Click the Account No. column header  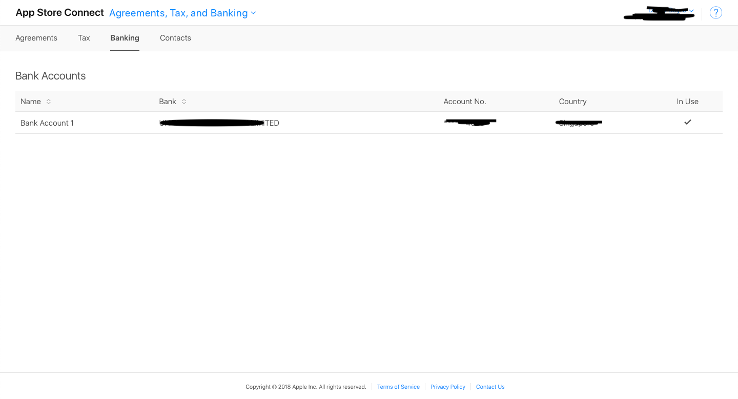point(465,101)
